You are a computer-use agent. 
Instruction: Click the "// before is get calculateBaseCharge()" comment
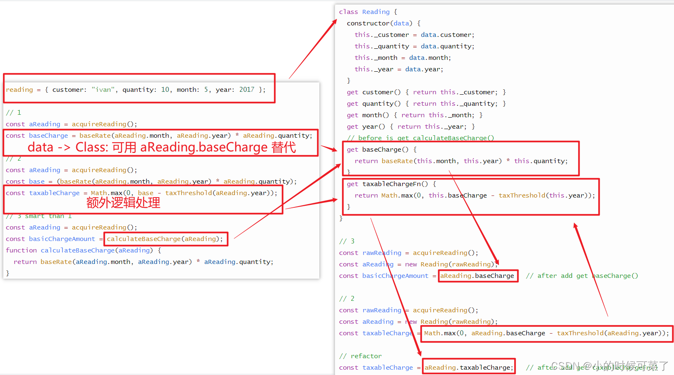[x=421, y=138]
